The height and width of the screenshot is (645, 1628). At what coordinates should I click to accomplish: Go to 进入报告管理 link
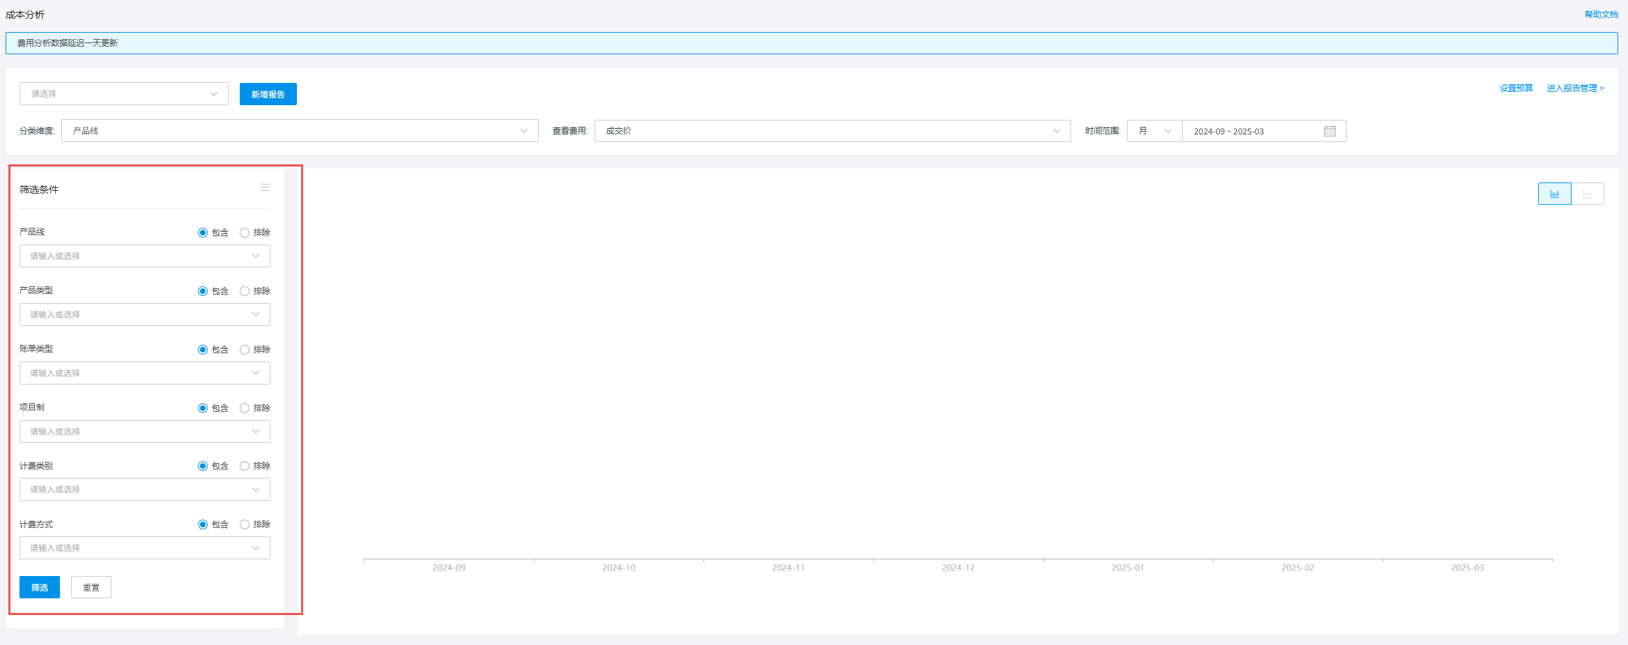click(1575, 88)
